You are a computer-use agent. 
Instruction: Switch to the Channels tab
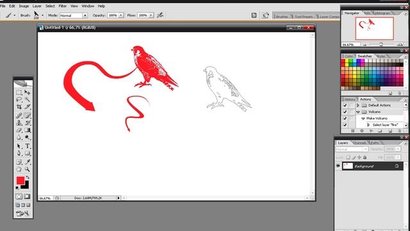click(x=359, y=142)
